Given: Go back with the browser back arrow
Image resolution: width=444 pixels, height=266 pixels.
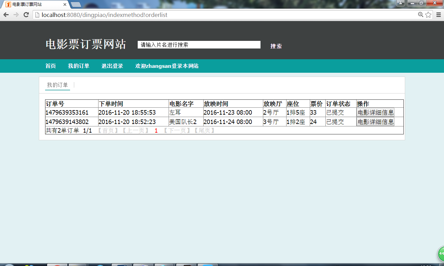Looking at the screenshot, I should pyautogui.click(x=6, y=15).
